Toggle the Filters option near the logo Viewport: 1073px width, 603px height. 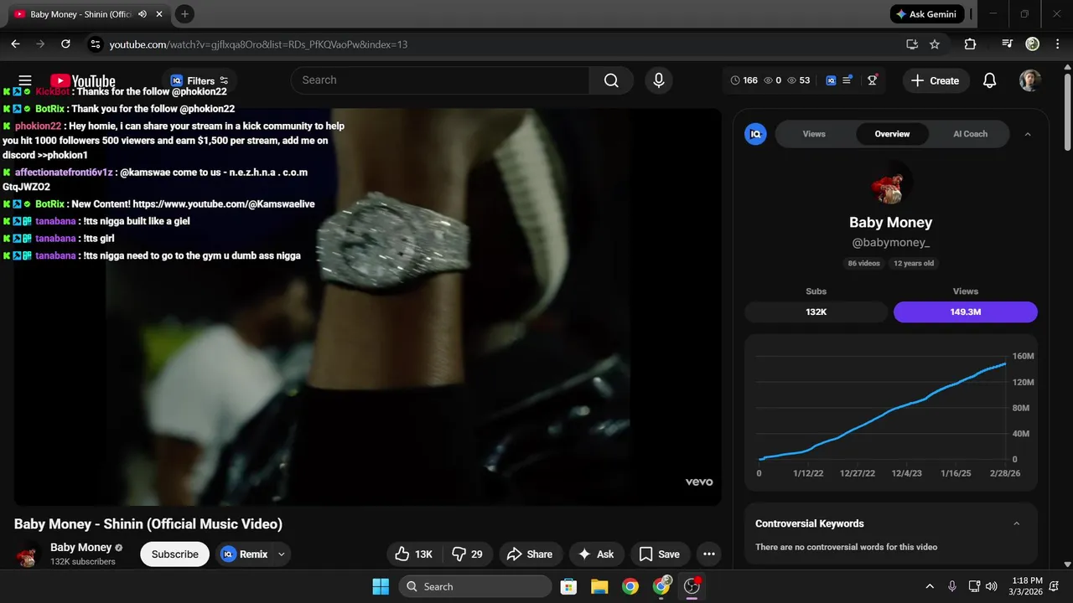tap(200, 81)
